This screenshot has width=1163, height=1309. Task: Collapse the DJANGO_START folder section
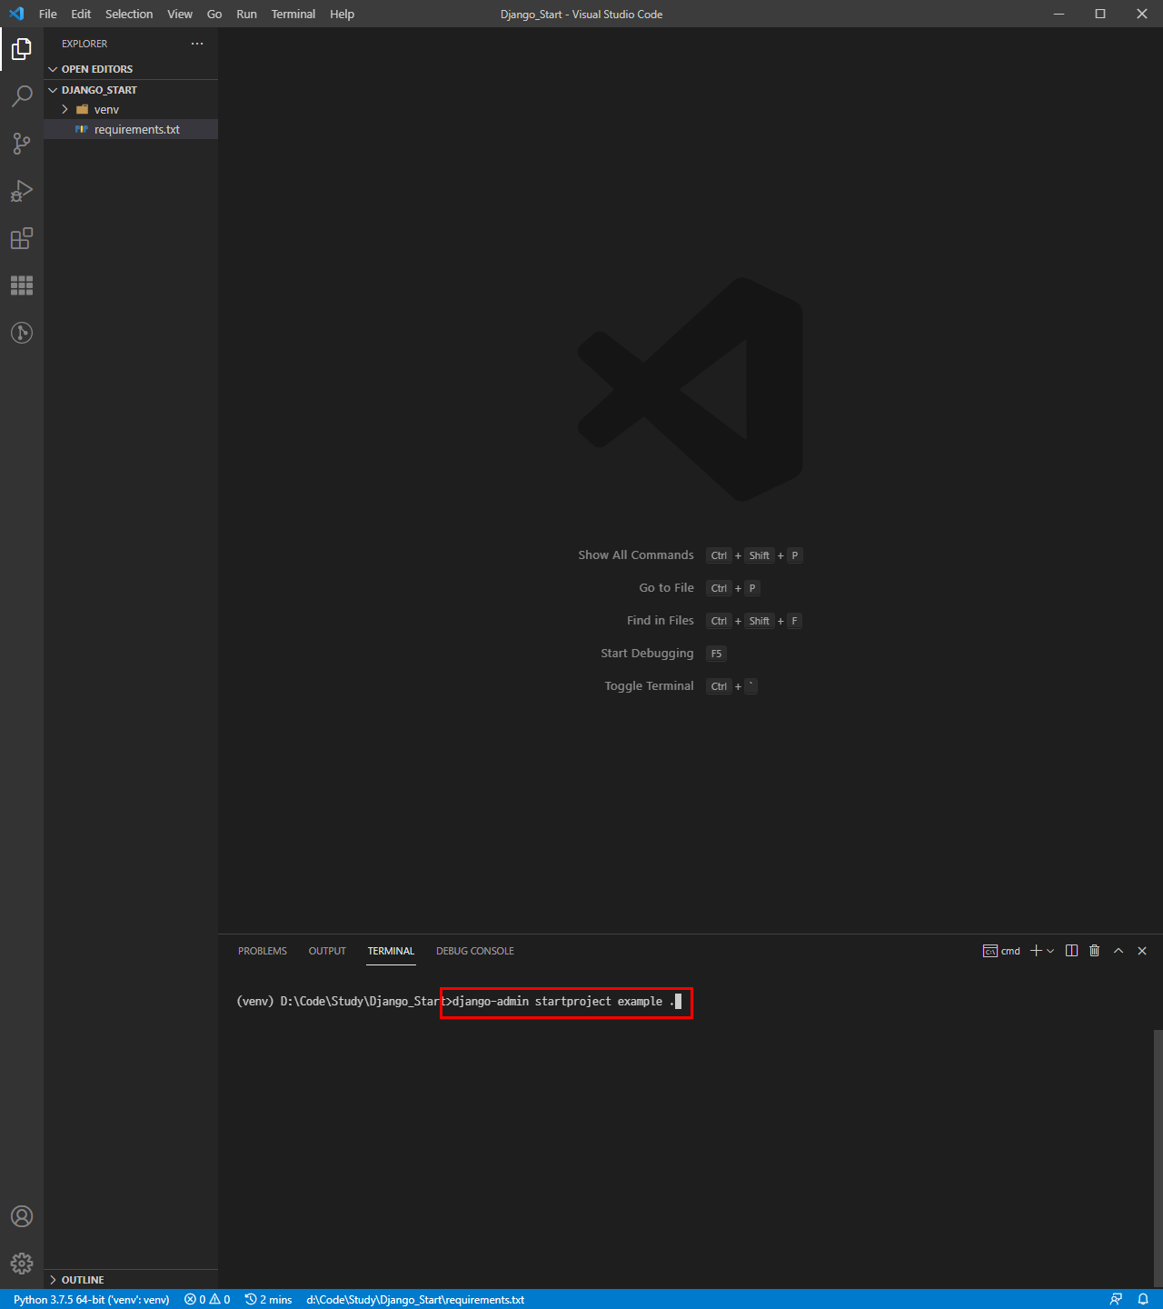(131, 90)
